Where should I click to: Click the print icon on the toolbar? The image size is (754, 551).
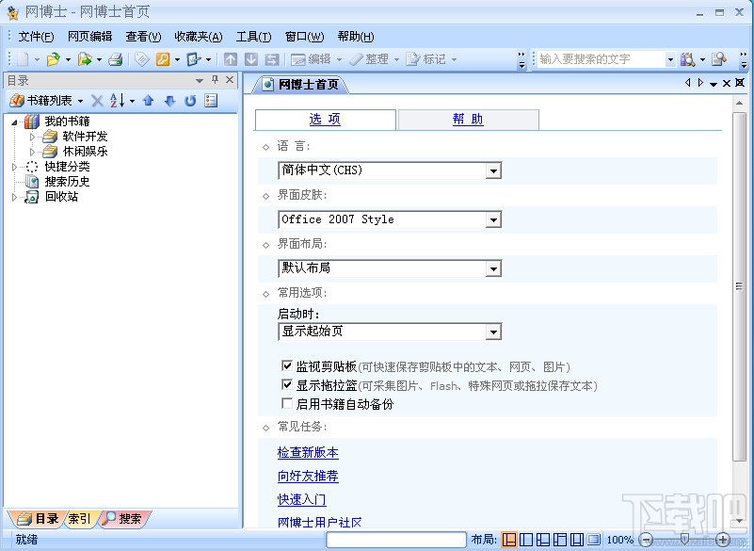click(115, 58)
